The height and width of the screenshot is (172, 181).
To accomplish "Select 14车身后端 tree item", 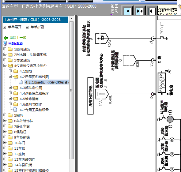I will click(x=23, y=165).
